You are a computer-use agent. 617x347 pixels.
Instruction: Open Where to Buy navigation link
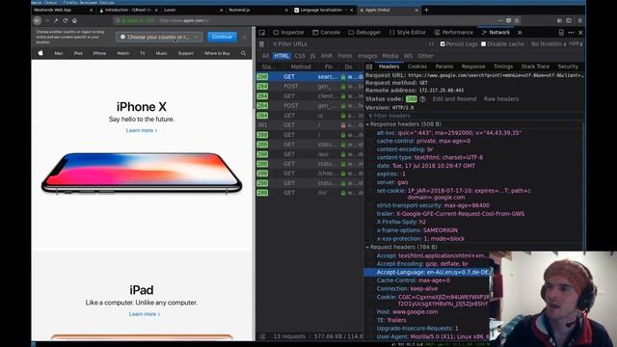217,53
